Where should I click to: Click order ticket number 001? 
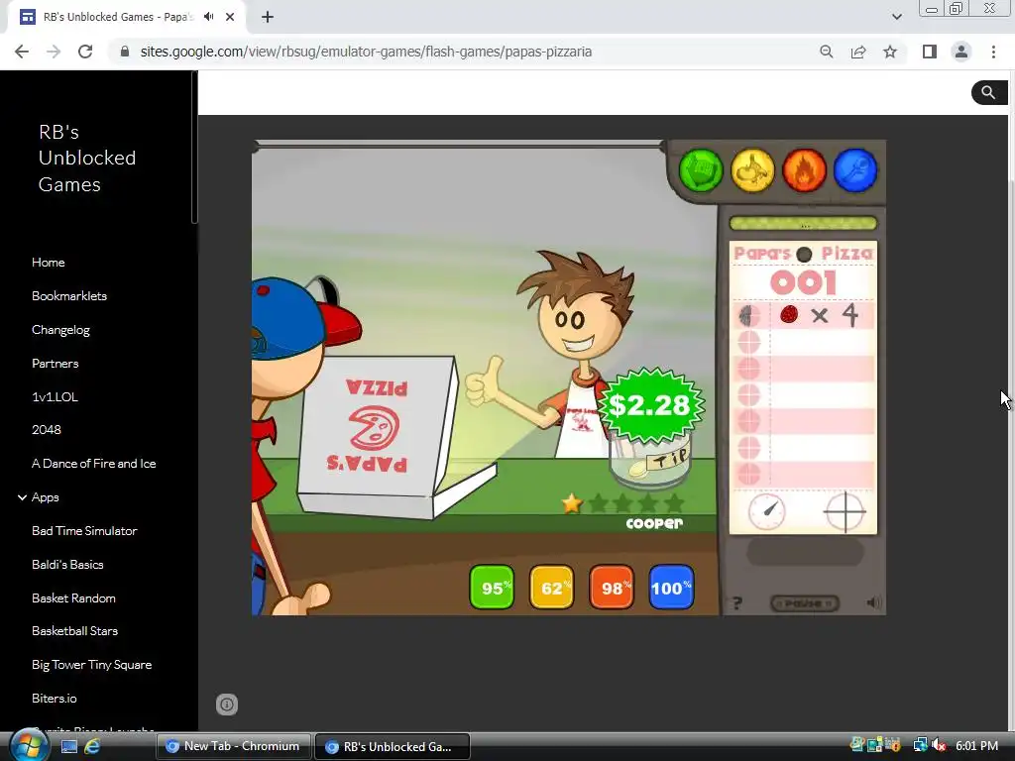(x=803, y=282)
